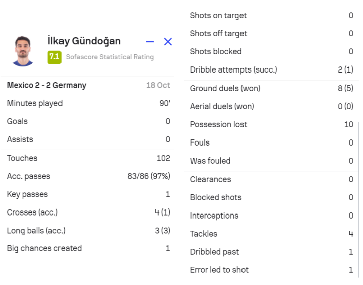Screen dimensions: 363x285
Task: Select the Long balls (acc.) row
Action: [88, 231]
